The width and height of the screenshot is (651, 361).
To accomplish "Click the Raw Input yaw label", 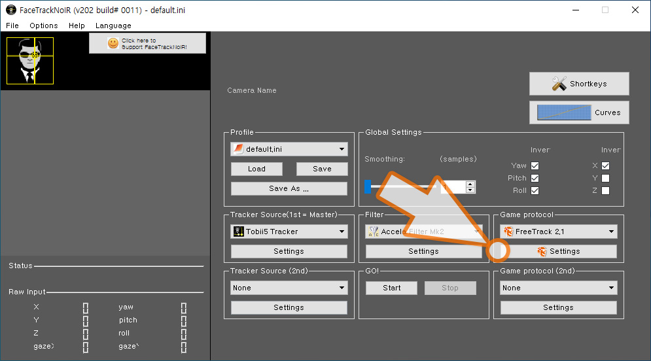I will (126, 307).
